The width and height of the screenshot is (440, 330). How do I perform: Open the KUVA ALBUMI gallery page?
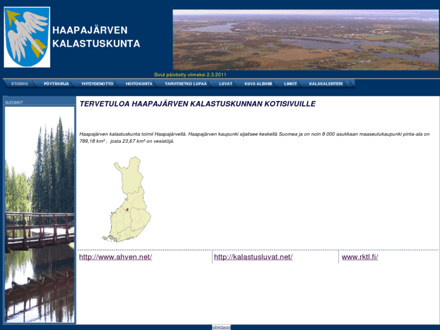pos(258,84)
